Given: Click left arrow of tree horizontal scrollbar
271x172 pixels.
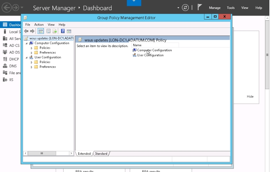Looking at the screenshot, I should click(x=26, y=153).
